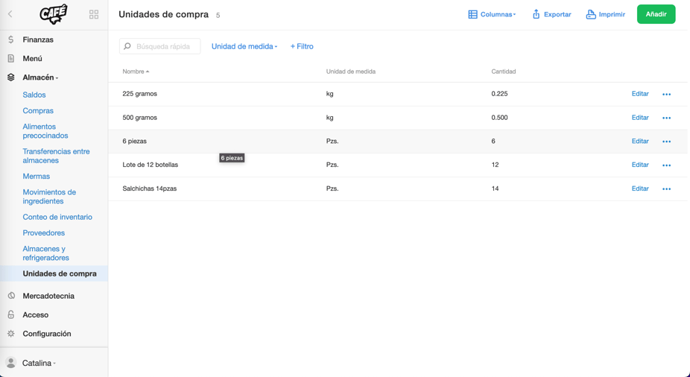Focus the Búsqueda rápida search field
The image size is (690, 377).
tap(159, 46)
